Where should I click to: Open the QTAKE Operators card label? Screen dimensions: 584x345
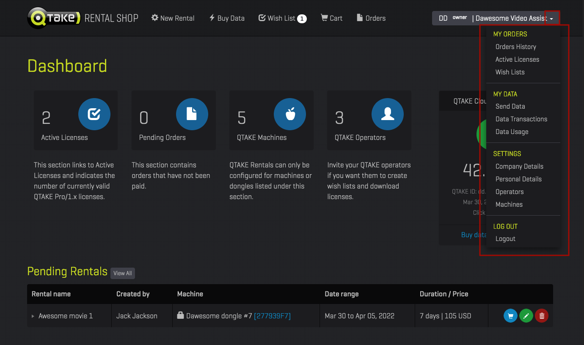tap(360, 138)
